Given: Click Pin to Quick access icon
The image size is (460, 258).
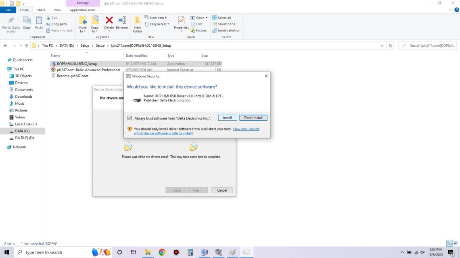Looking at the screenshot, I should tap(11, 20).
